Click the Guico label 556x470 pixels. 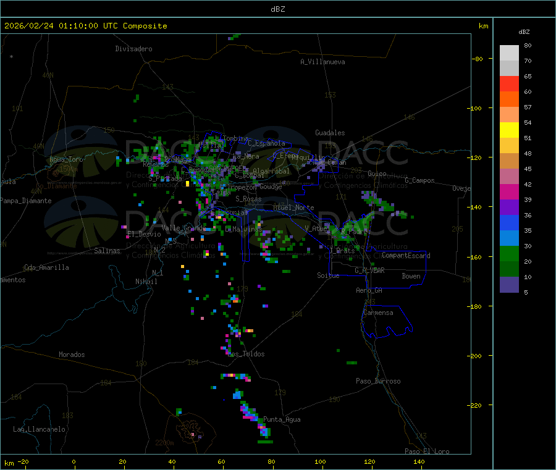click(377, 174)
